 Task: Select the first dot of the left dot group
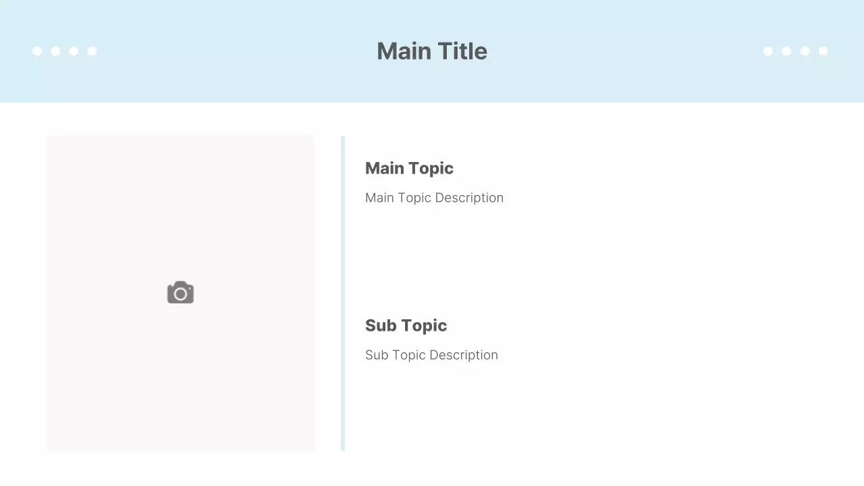pyautogui.click(x=37, y=51)
